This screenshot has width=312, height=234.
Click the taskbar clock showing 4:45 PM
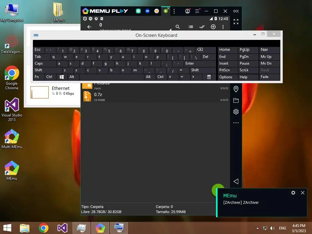[299, 228]
